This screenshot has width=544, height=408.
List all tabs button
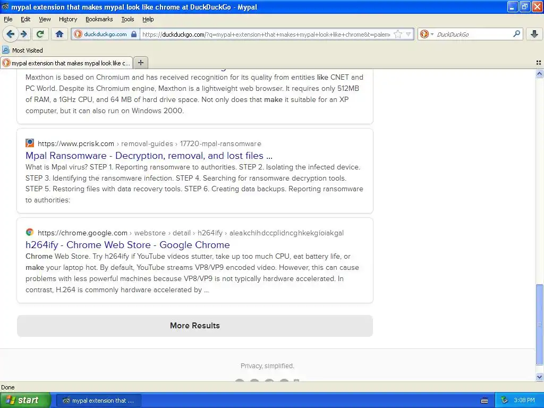pyautogui.click(x=539, y=63)
